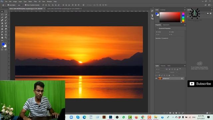Open the Color panel flyout menu

tap(185, 10)
